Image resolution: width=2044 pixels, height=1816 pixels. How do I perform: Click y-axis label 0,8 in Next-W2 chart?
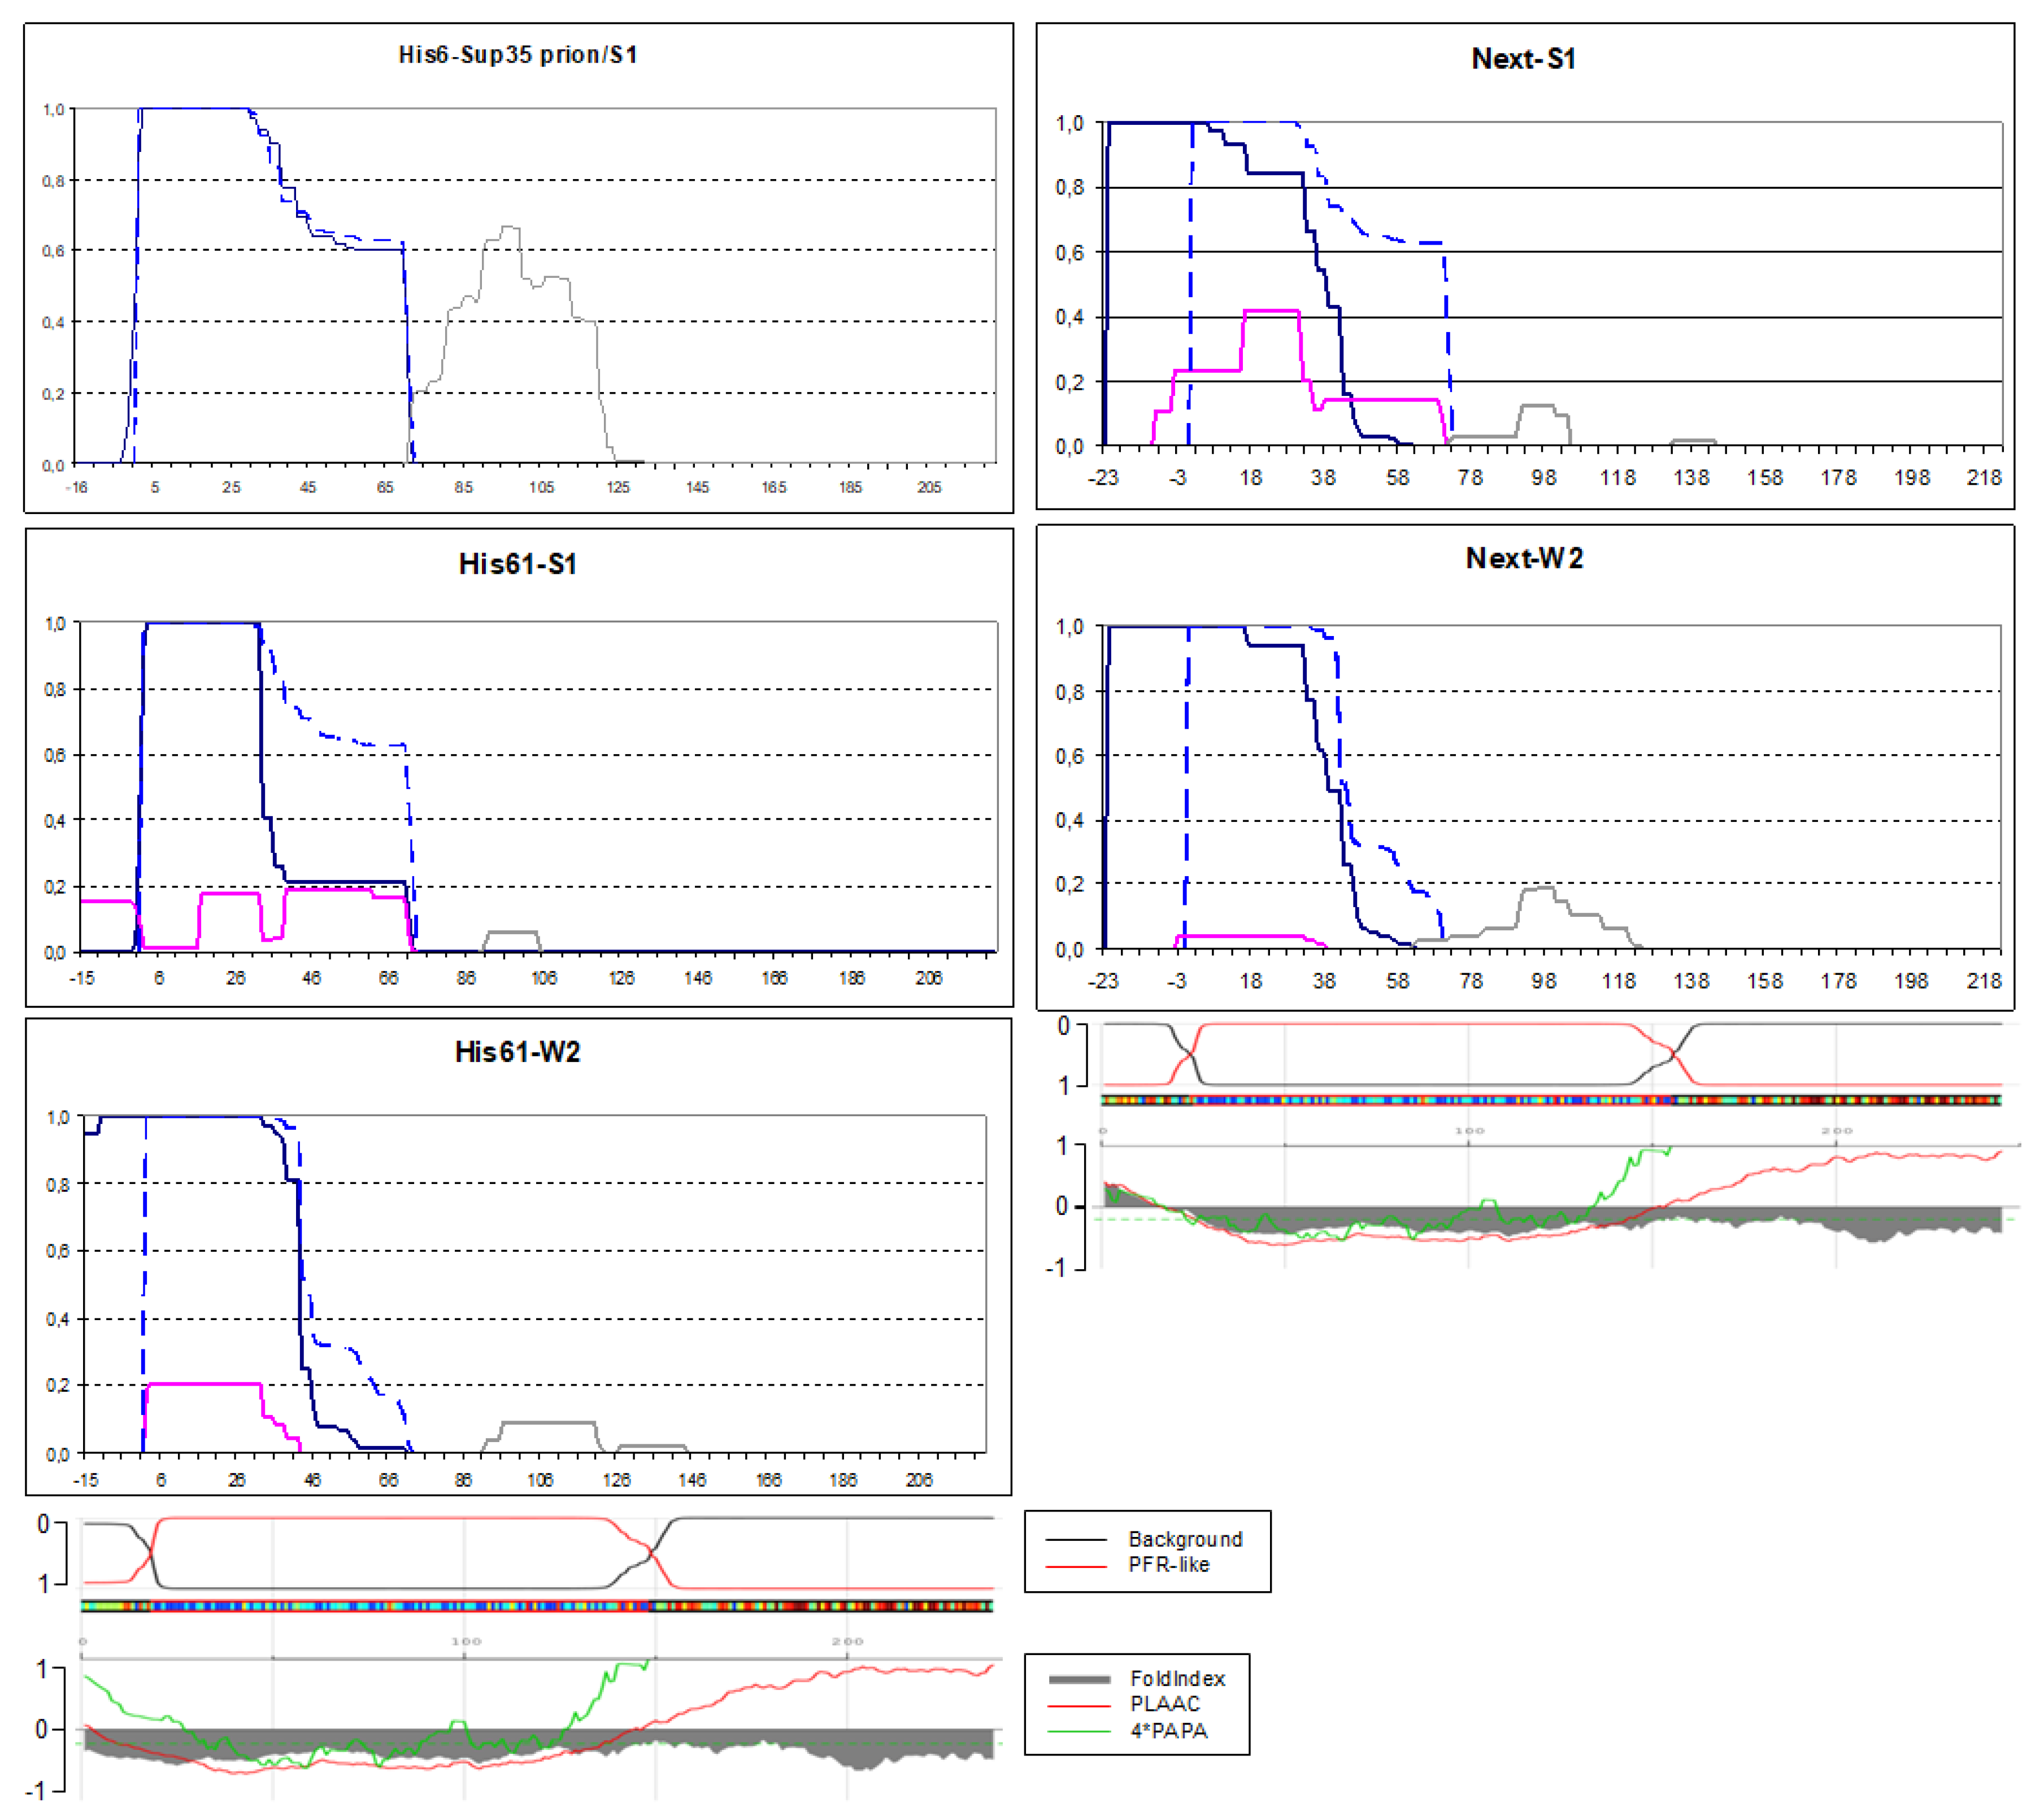1069,692
